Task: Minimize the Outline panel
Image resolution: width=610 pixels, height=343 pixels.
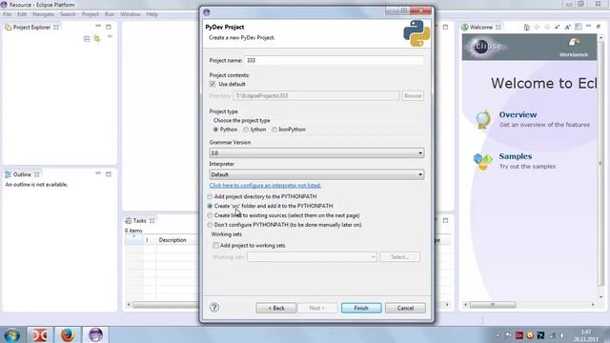Action: click(x=98, y=173)
